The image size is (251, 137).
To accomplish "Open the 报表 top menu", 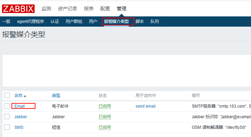I will point(89,9).
